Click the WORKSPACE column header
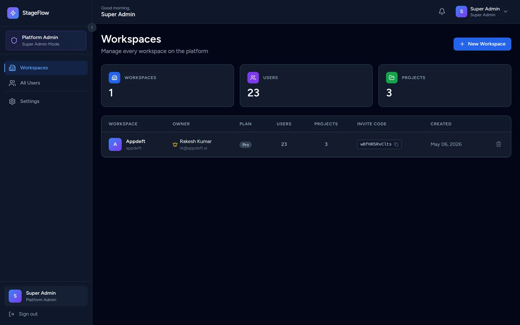520x325 pixels. 123,124
